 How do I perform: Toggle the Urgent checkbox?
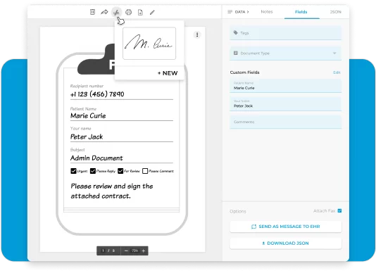pyautogui.click(x=73, y=171)
